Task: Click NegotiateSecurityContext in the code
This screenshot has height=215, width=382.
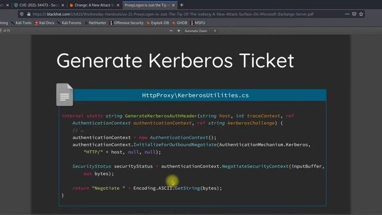Action: (x=255, y=166)
